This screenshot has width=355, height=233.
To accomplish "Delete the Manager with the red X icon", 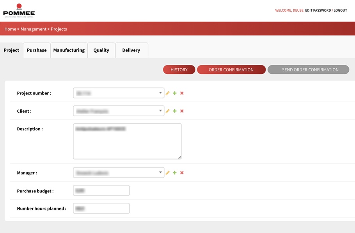I will tap(182, 173).
